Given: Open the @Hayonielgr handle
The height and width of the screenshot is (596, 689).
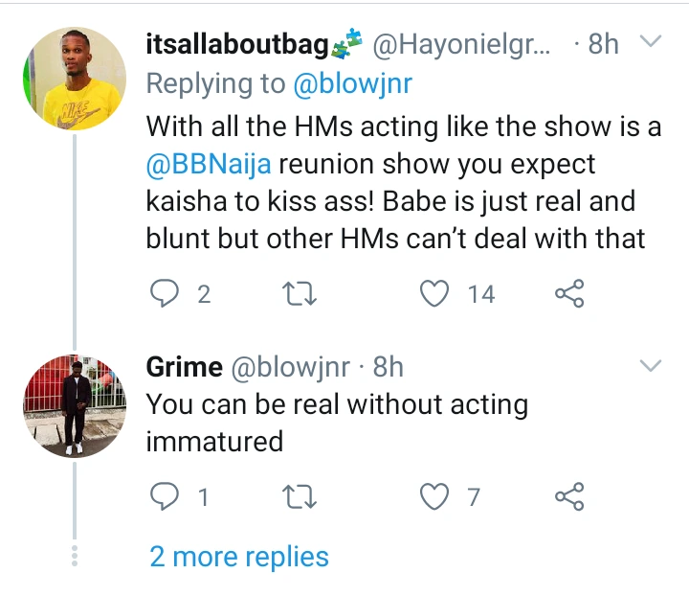Looking at the screenshot, I should pos(459,44).
